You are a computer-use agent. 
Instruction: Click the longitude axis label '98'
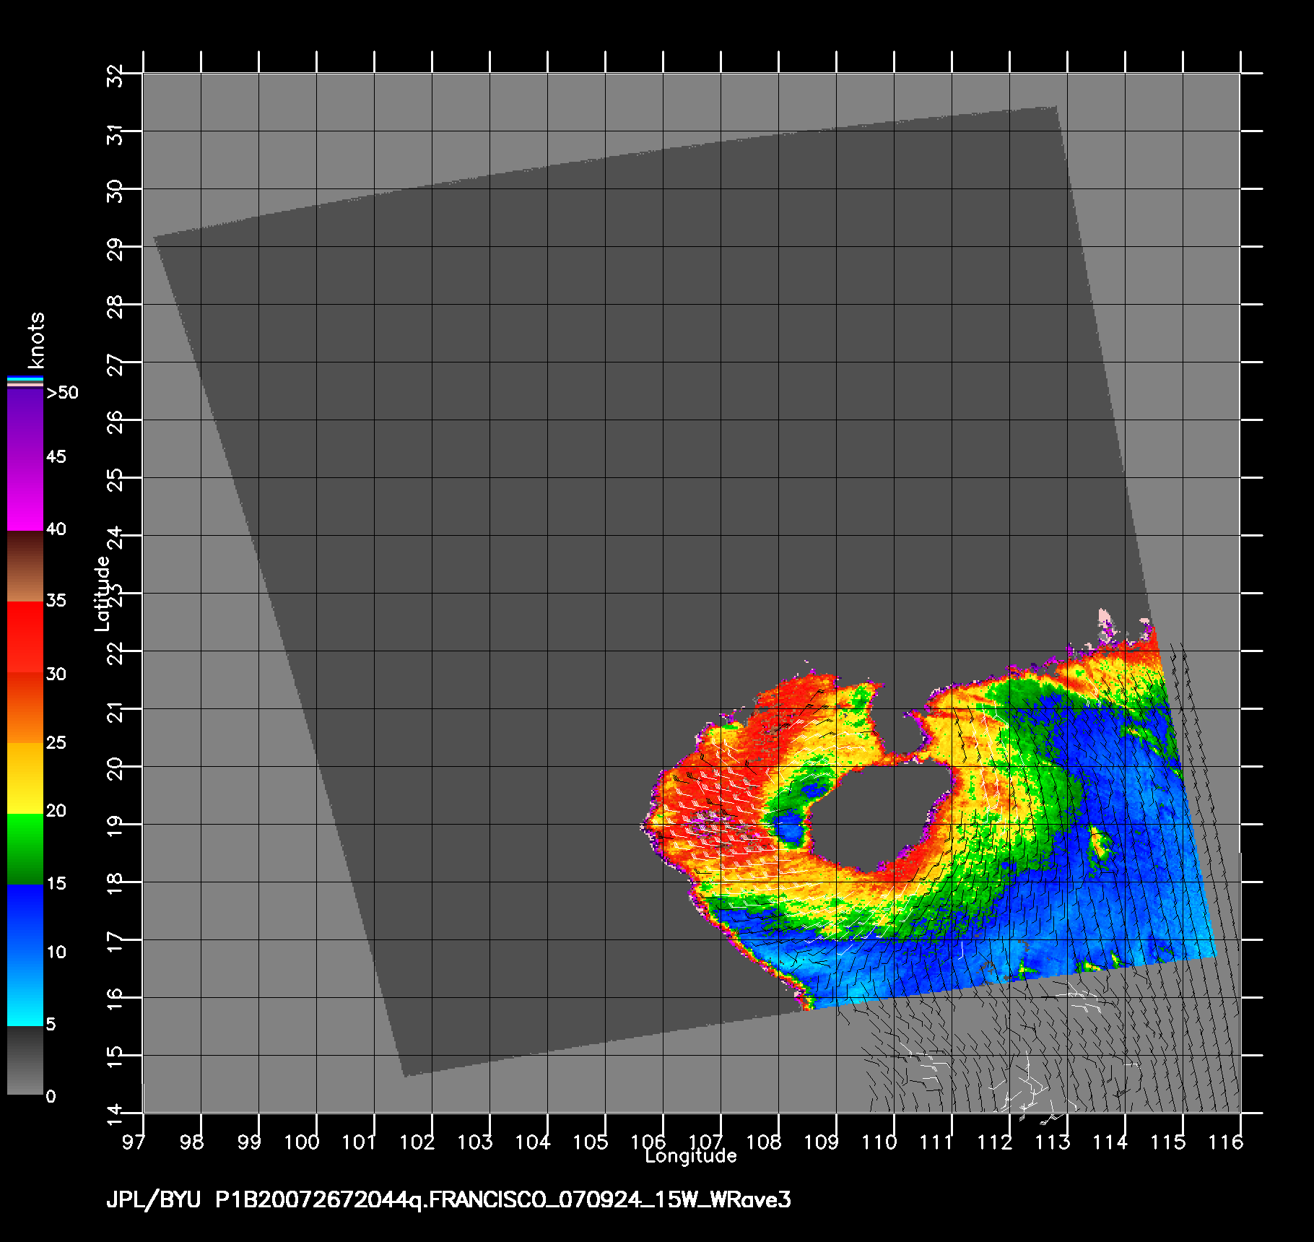[x=191, y=1142]
